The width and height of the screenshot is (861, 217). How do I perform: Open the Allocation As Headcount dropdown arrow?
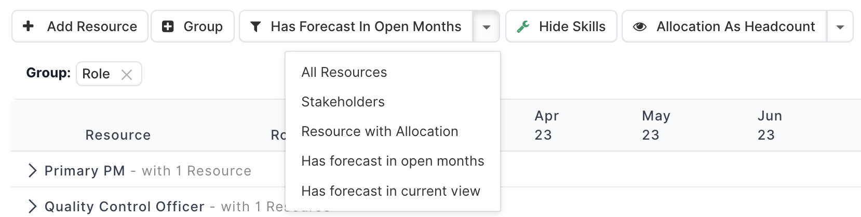[x=840, y=26]
